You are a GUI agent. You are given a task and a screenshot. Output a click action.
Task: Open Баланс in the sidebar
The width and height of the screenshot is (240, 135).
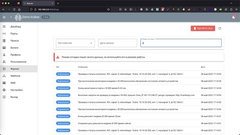point(14,48)
